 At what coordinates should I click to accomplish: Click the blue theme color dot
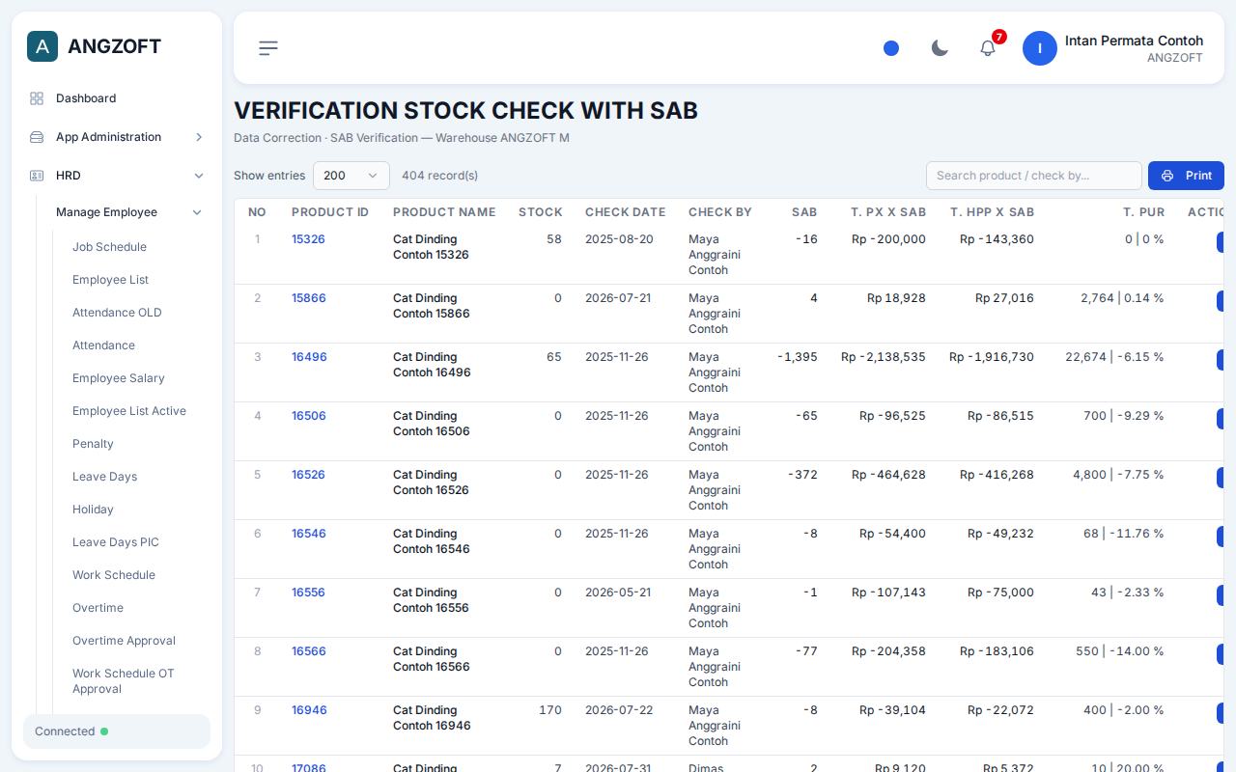point(891,48)
